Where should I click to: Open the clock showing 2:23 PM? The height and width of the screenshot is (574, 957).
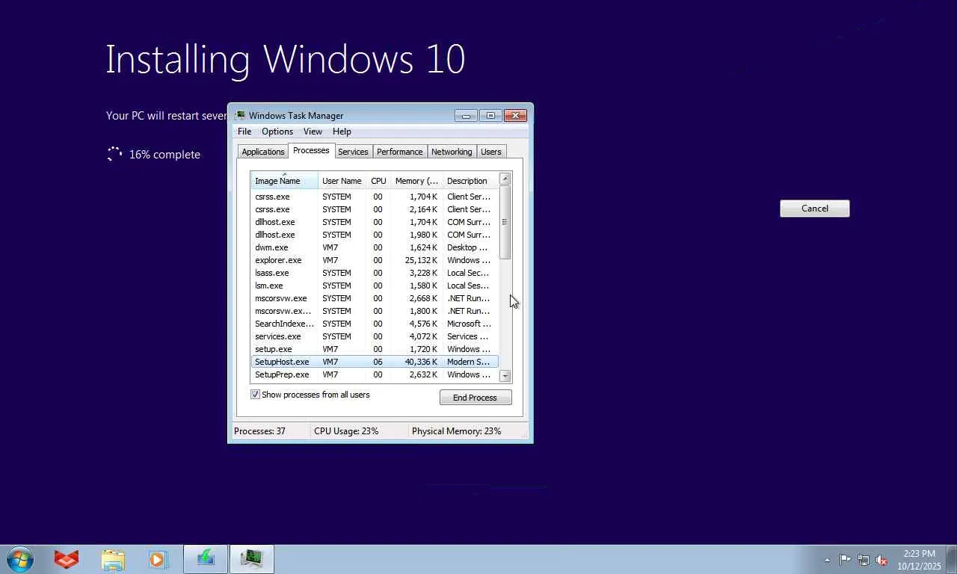(919, 560)
